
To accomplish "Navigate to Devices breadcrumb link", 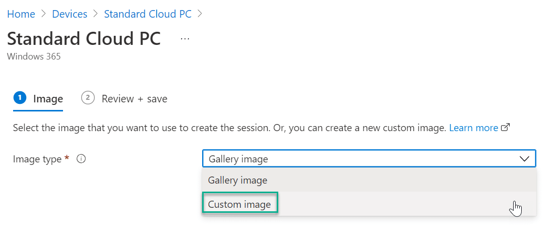I will (70, 14).
